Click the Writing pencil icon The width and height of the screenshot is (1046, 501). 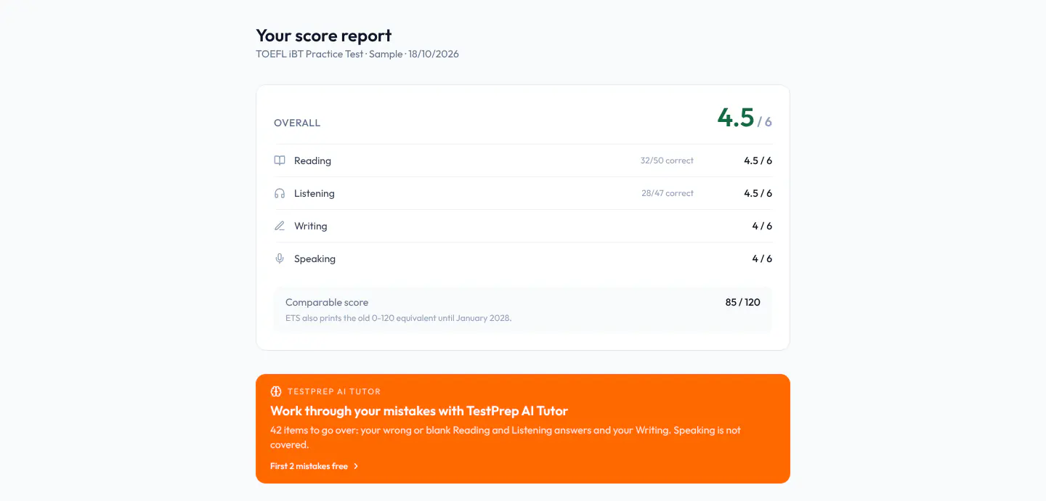coord(280,226)
